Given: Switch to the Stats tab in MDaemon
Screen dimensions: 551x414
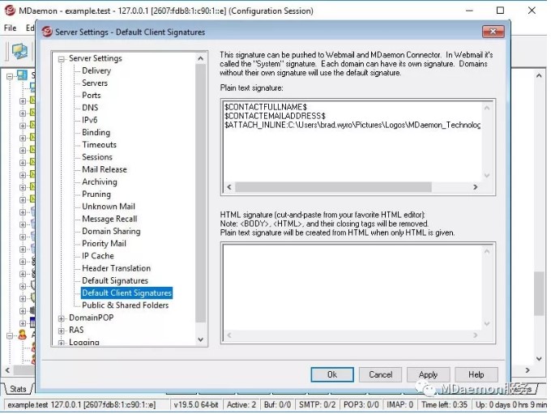Looking at the screenshot, I should coord(18,389).
